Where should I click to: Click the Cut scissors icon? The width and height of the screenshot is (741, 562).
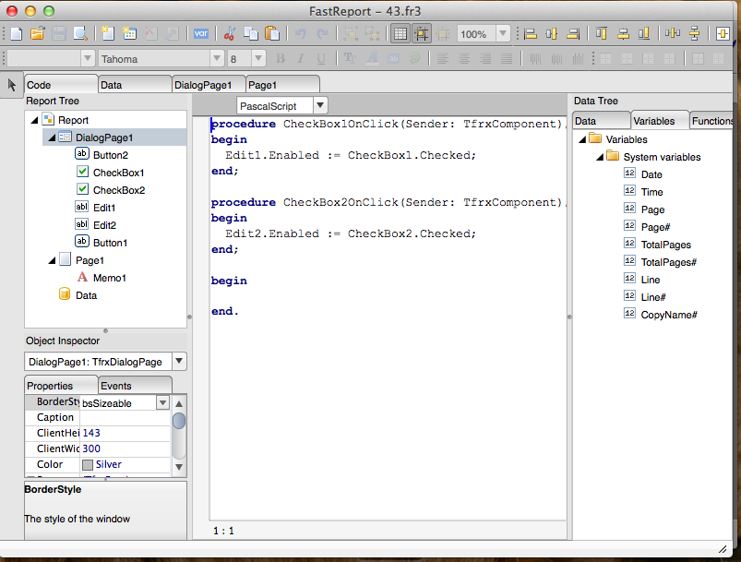point(229,34)
